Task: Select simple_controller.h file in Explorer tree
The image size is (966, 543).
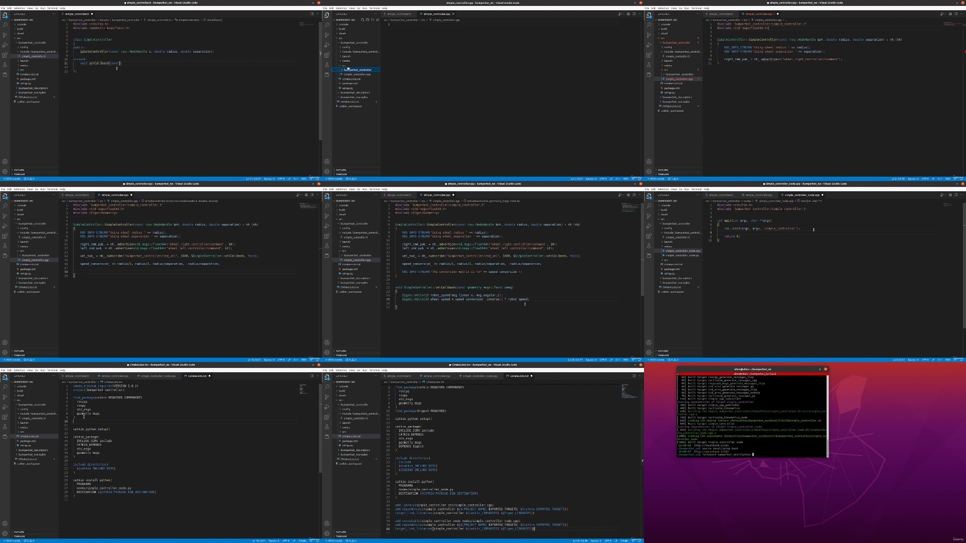Action: point(33,56)
